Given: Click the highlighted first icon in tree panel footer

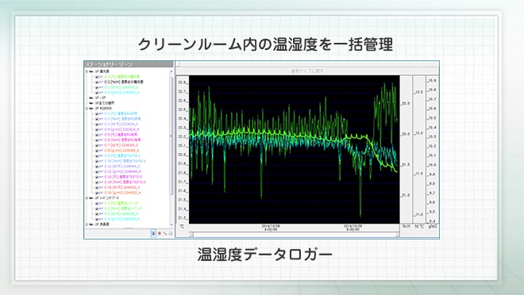Looking at the screenshot, I should point(153,233).
